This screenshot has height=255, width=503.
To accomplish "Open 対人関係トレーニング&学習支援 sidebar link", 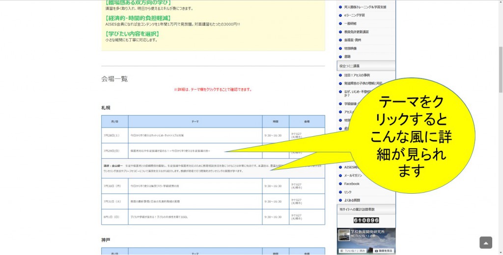I will point(365,7).
